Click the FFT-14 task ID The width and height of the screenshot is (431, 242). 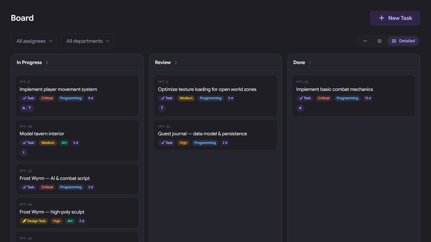[26, 127]
